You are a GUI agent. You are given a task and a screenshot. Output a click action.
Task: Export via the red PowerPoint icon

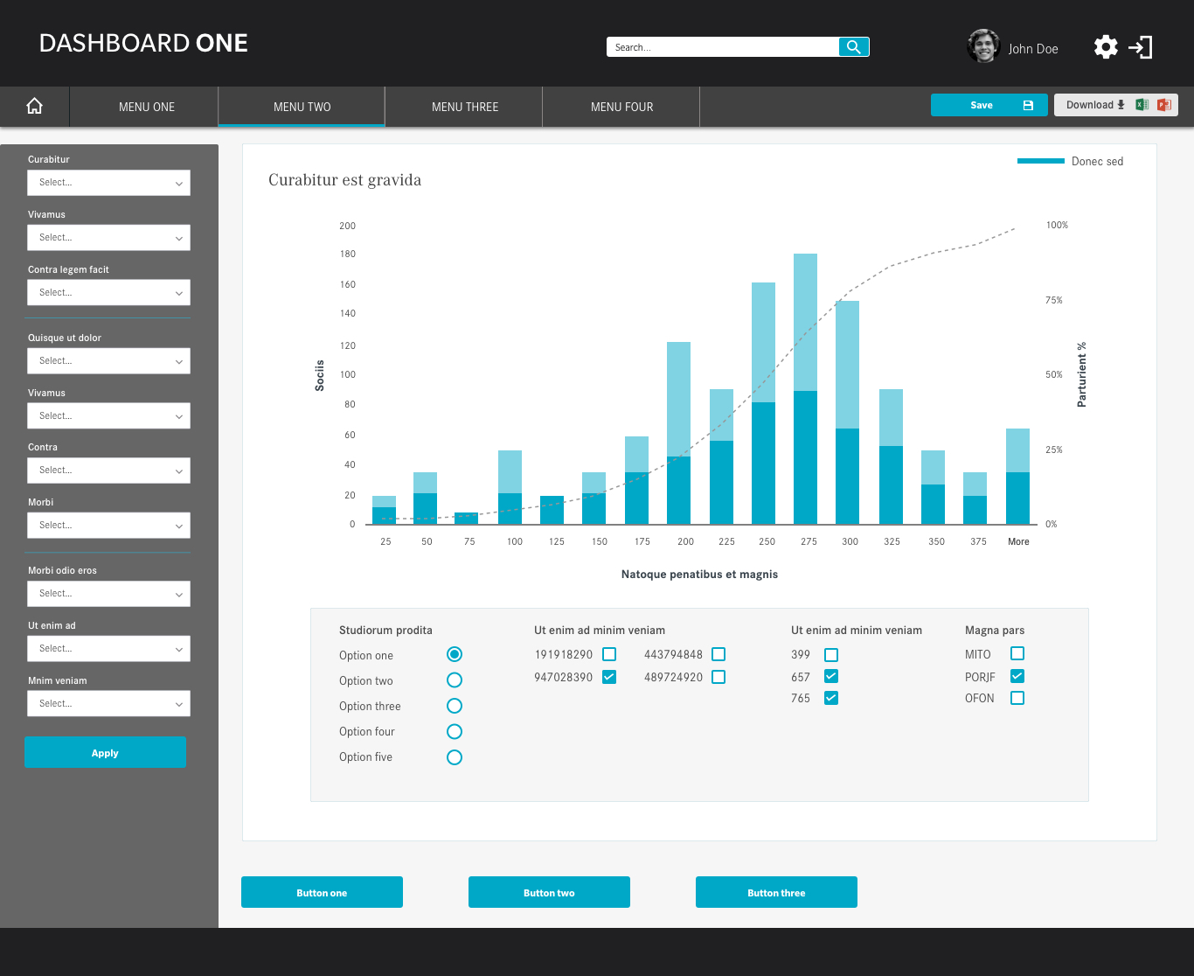pyautogui.click(x=1163, y=105)
